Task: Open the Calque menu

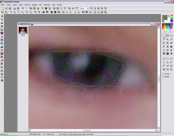Action: [x=21, y=5]
